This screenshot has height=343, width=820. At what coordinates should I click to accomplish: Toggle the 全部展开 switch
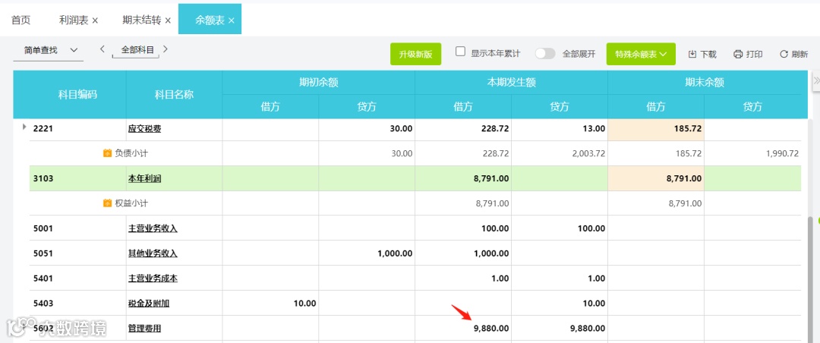(545, 53)
